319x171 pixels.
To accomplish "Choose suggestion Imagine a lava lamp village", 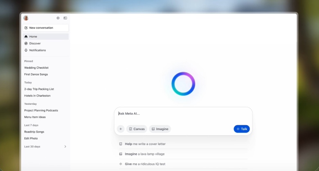I will coord(183,154).
